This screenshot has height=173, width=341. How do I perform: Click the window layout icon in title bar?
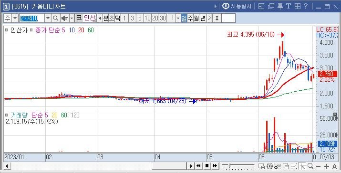coord(261,7)
